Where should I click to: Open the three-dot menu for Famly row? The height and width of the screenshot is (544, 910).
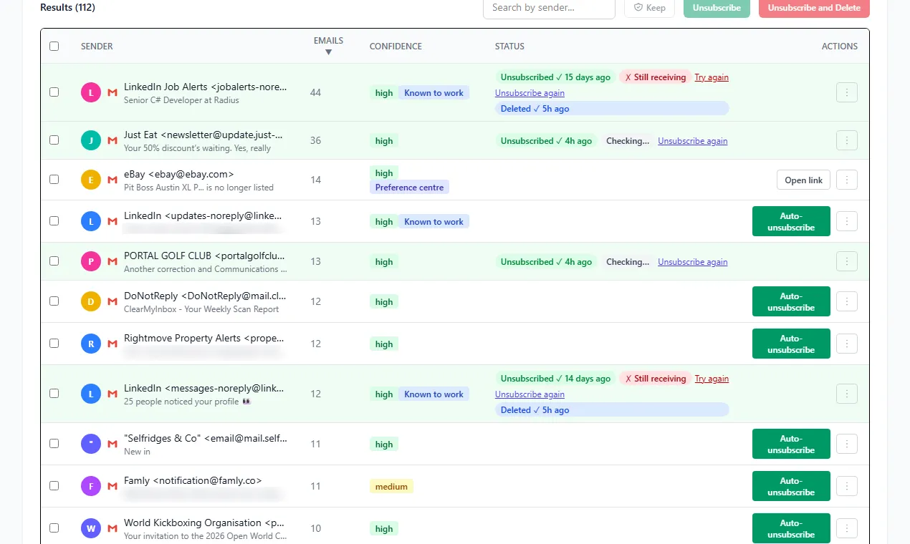[x=847, y=486]
